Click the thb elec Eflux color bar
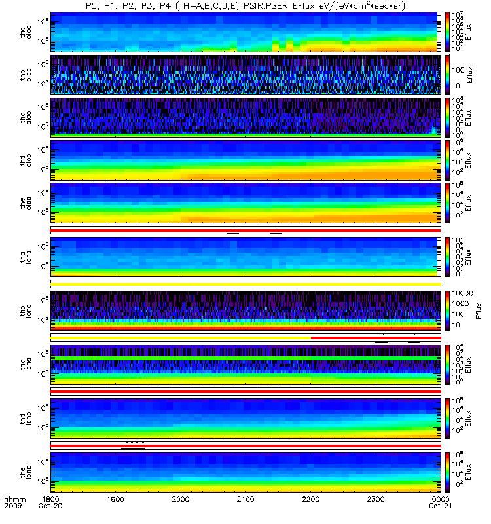Image resolution: width=491 pixels, height=524 pixels. 447,75
